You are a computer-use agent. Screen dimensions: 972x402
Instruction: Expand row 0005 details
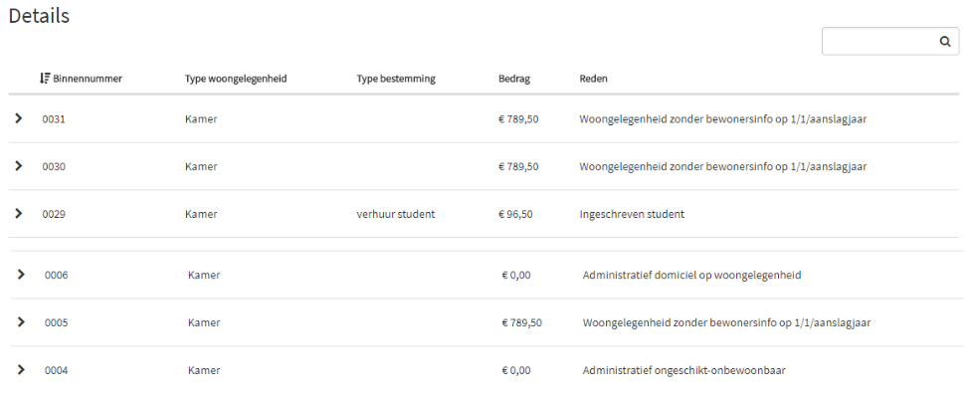coord(20,322)
